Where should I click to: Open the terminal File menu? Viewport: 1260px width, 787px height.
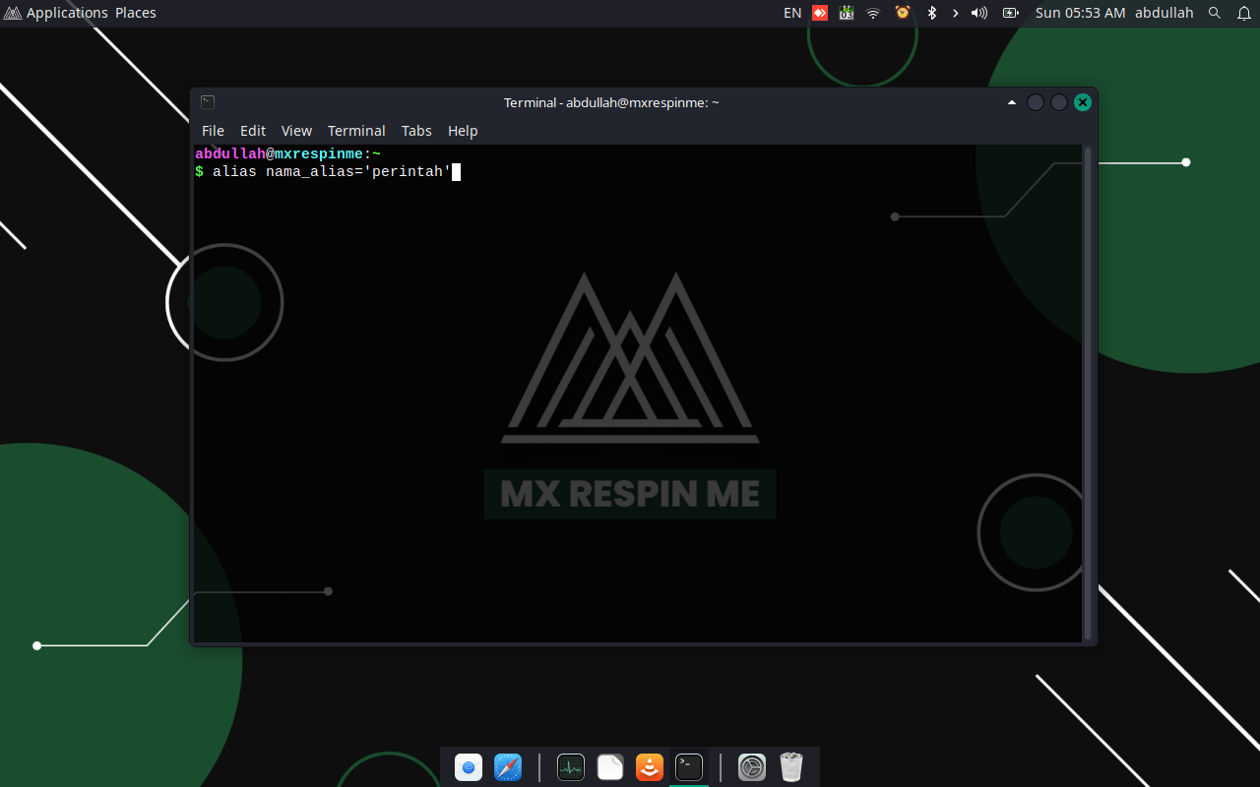[213, 131]
